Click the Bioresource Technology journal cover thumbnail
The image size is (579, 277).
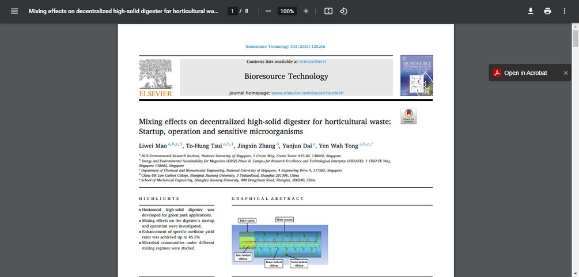click(417, 75)
